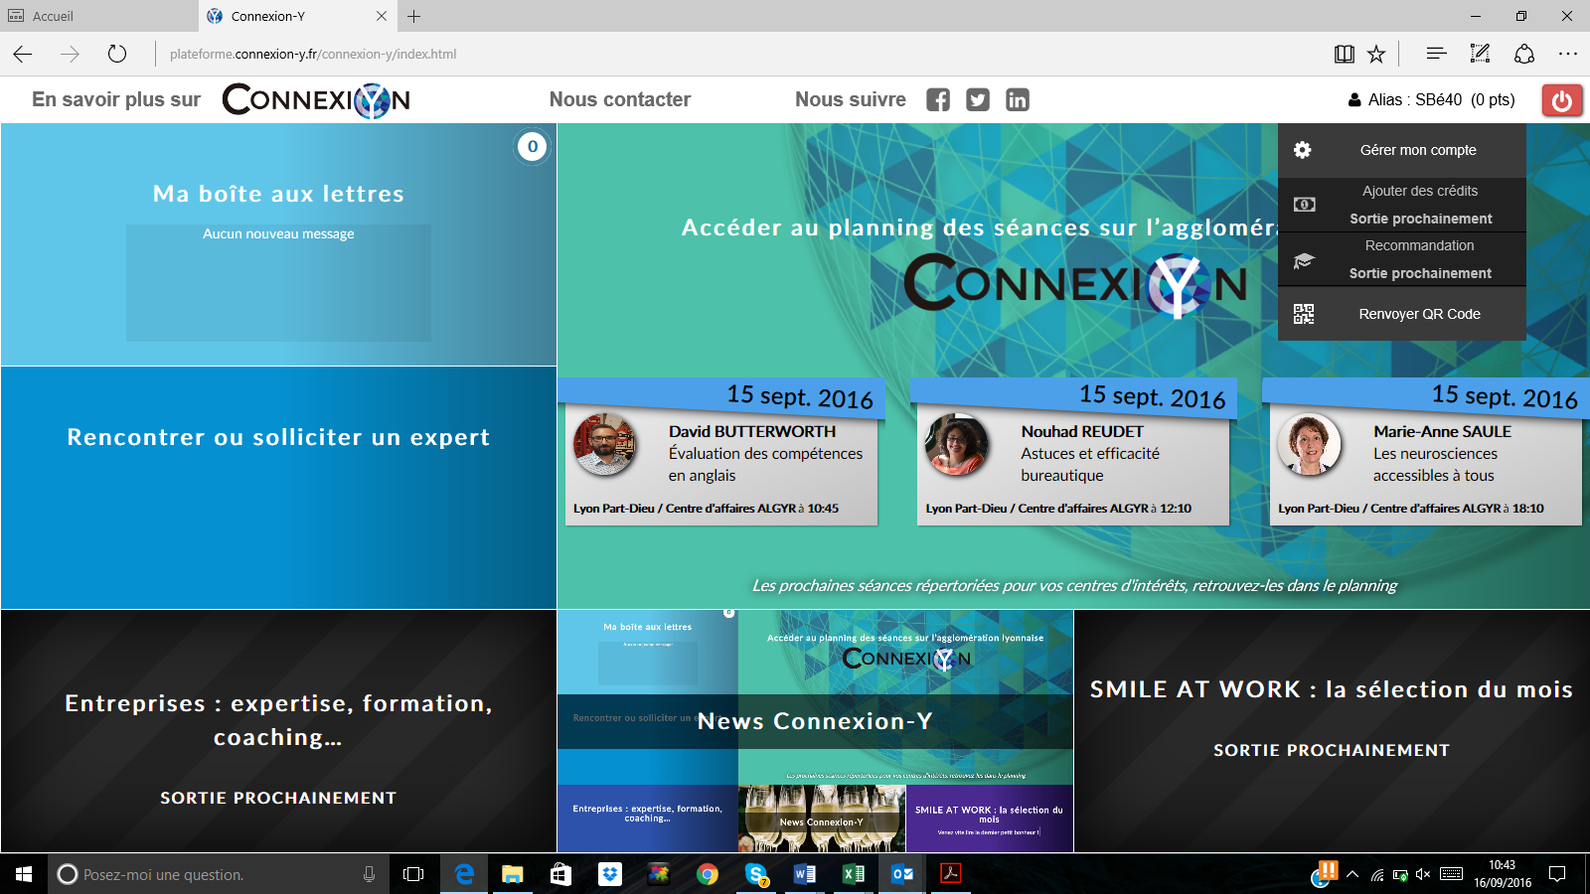
Task: Click the red logout power button
Action: pos(1562,100)
